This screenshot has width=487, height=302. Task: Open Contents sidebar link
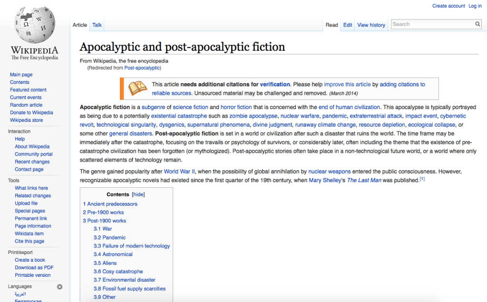(19, 82)
